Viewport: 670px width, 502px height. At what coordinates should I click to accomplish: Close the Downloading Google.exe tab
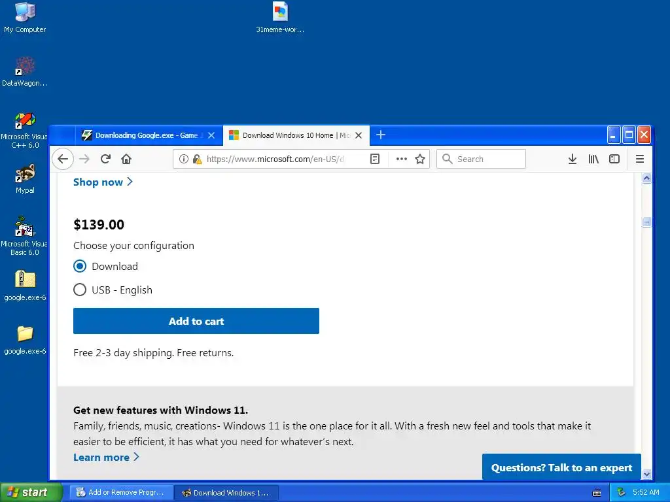[x=211, y=135]
